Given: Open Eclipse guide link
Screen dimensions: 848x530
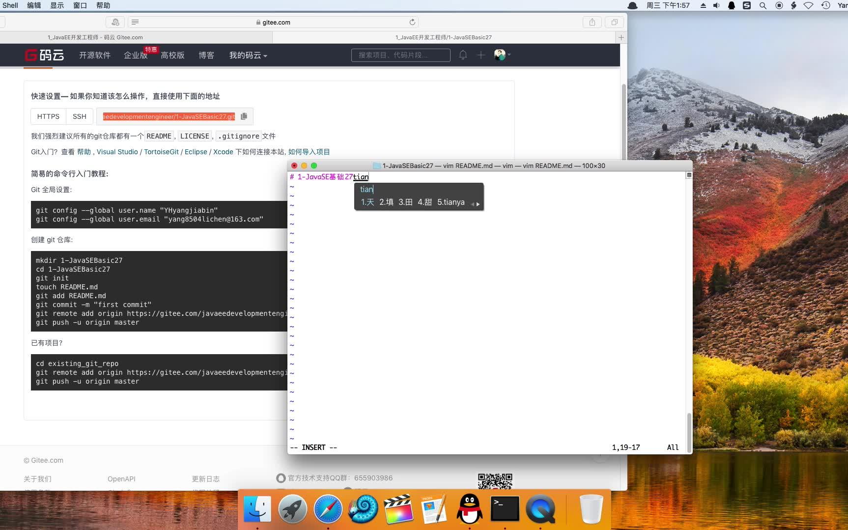Looking at the screenshot, I should pos(196,152).
